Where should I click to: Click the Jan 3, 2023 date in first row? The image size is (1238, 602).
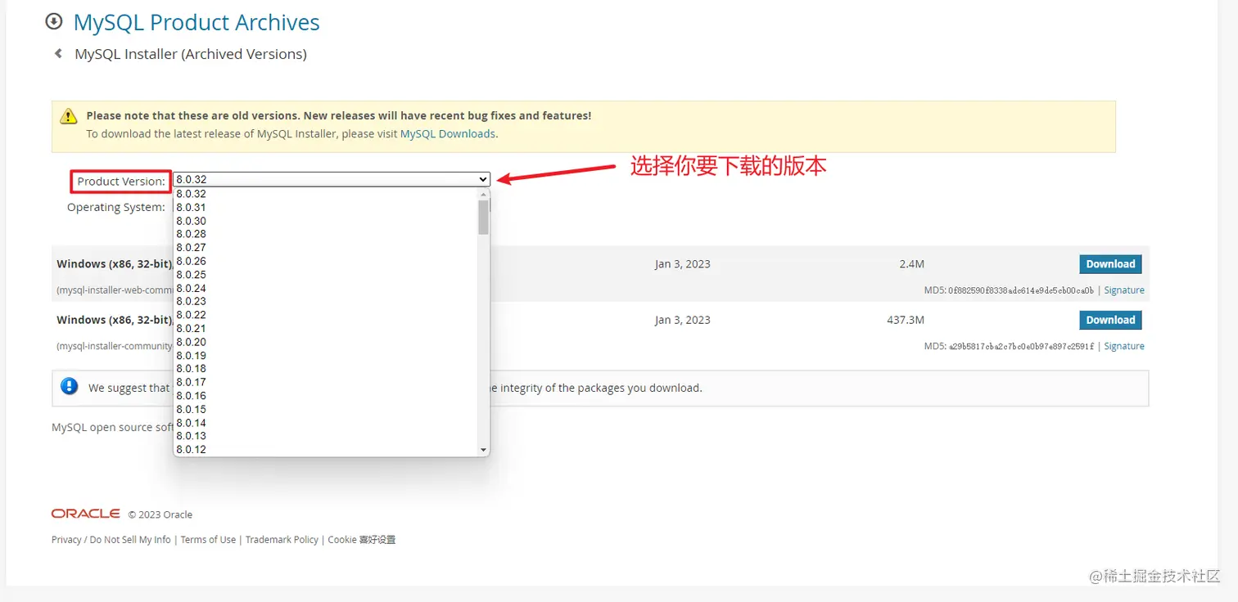(x=683, y=264)
